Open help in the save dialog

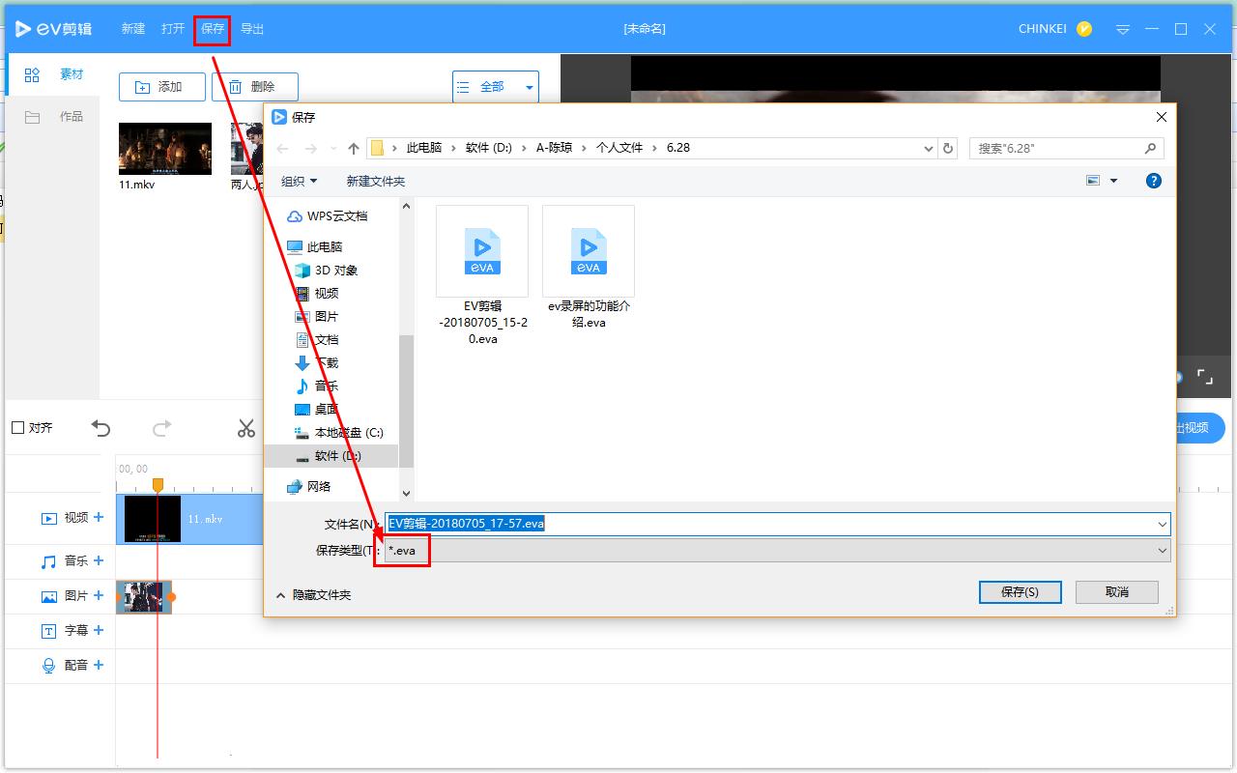point(1153,181)
